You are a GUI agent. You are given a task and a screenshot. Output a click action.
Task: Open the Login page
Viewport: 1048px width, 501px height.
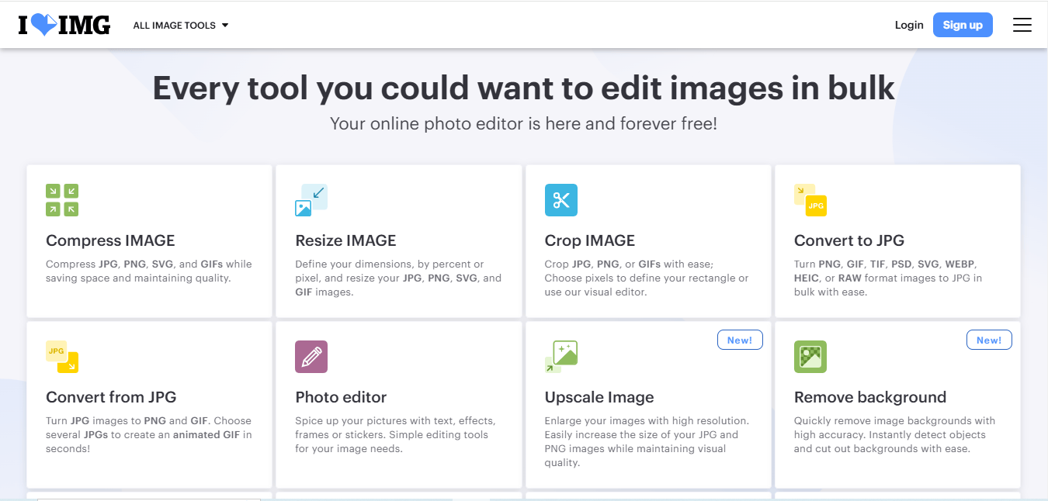(909, 24)
